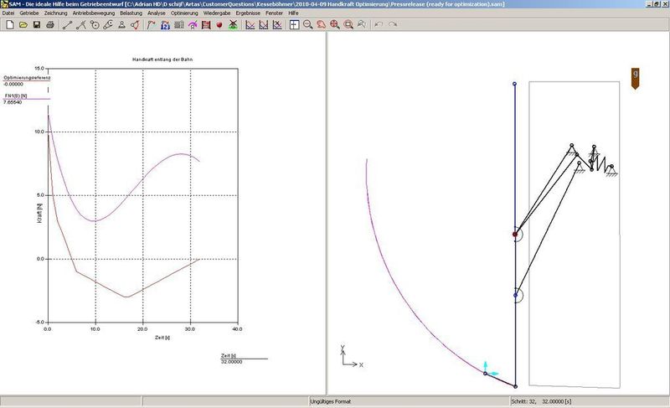Expand the Ergebnisse menu

[247, 14]
